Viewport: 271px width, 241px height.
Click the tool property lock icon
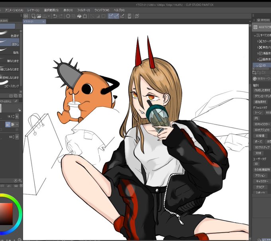(20, 110)
